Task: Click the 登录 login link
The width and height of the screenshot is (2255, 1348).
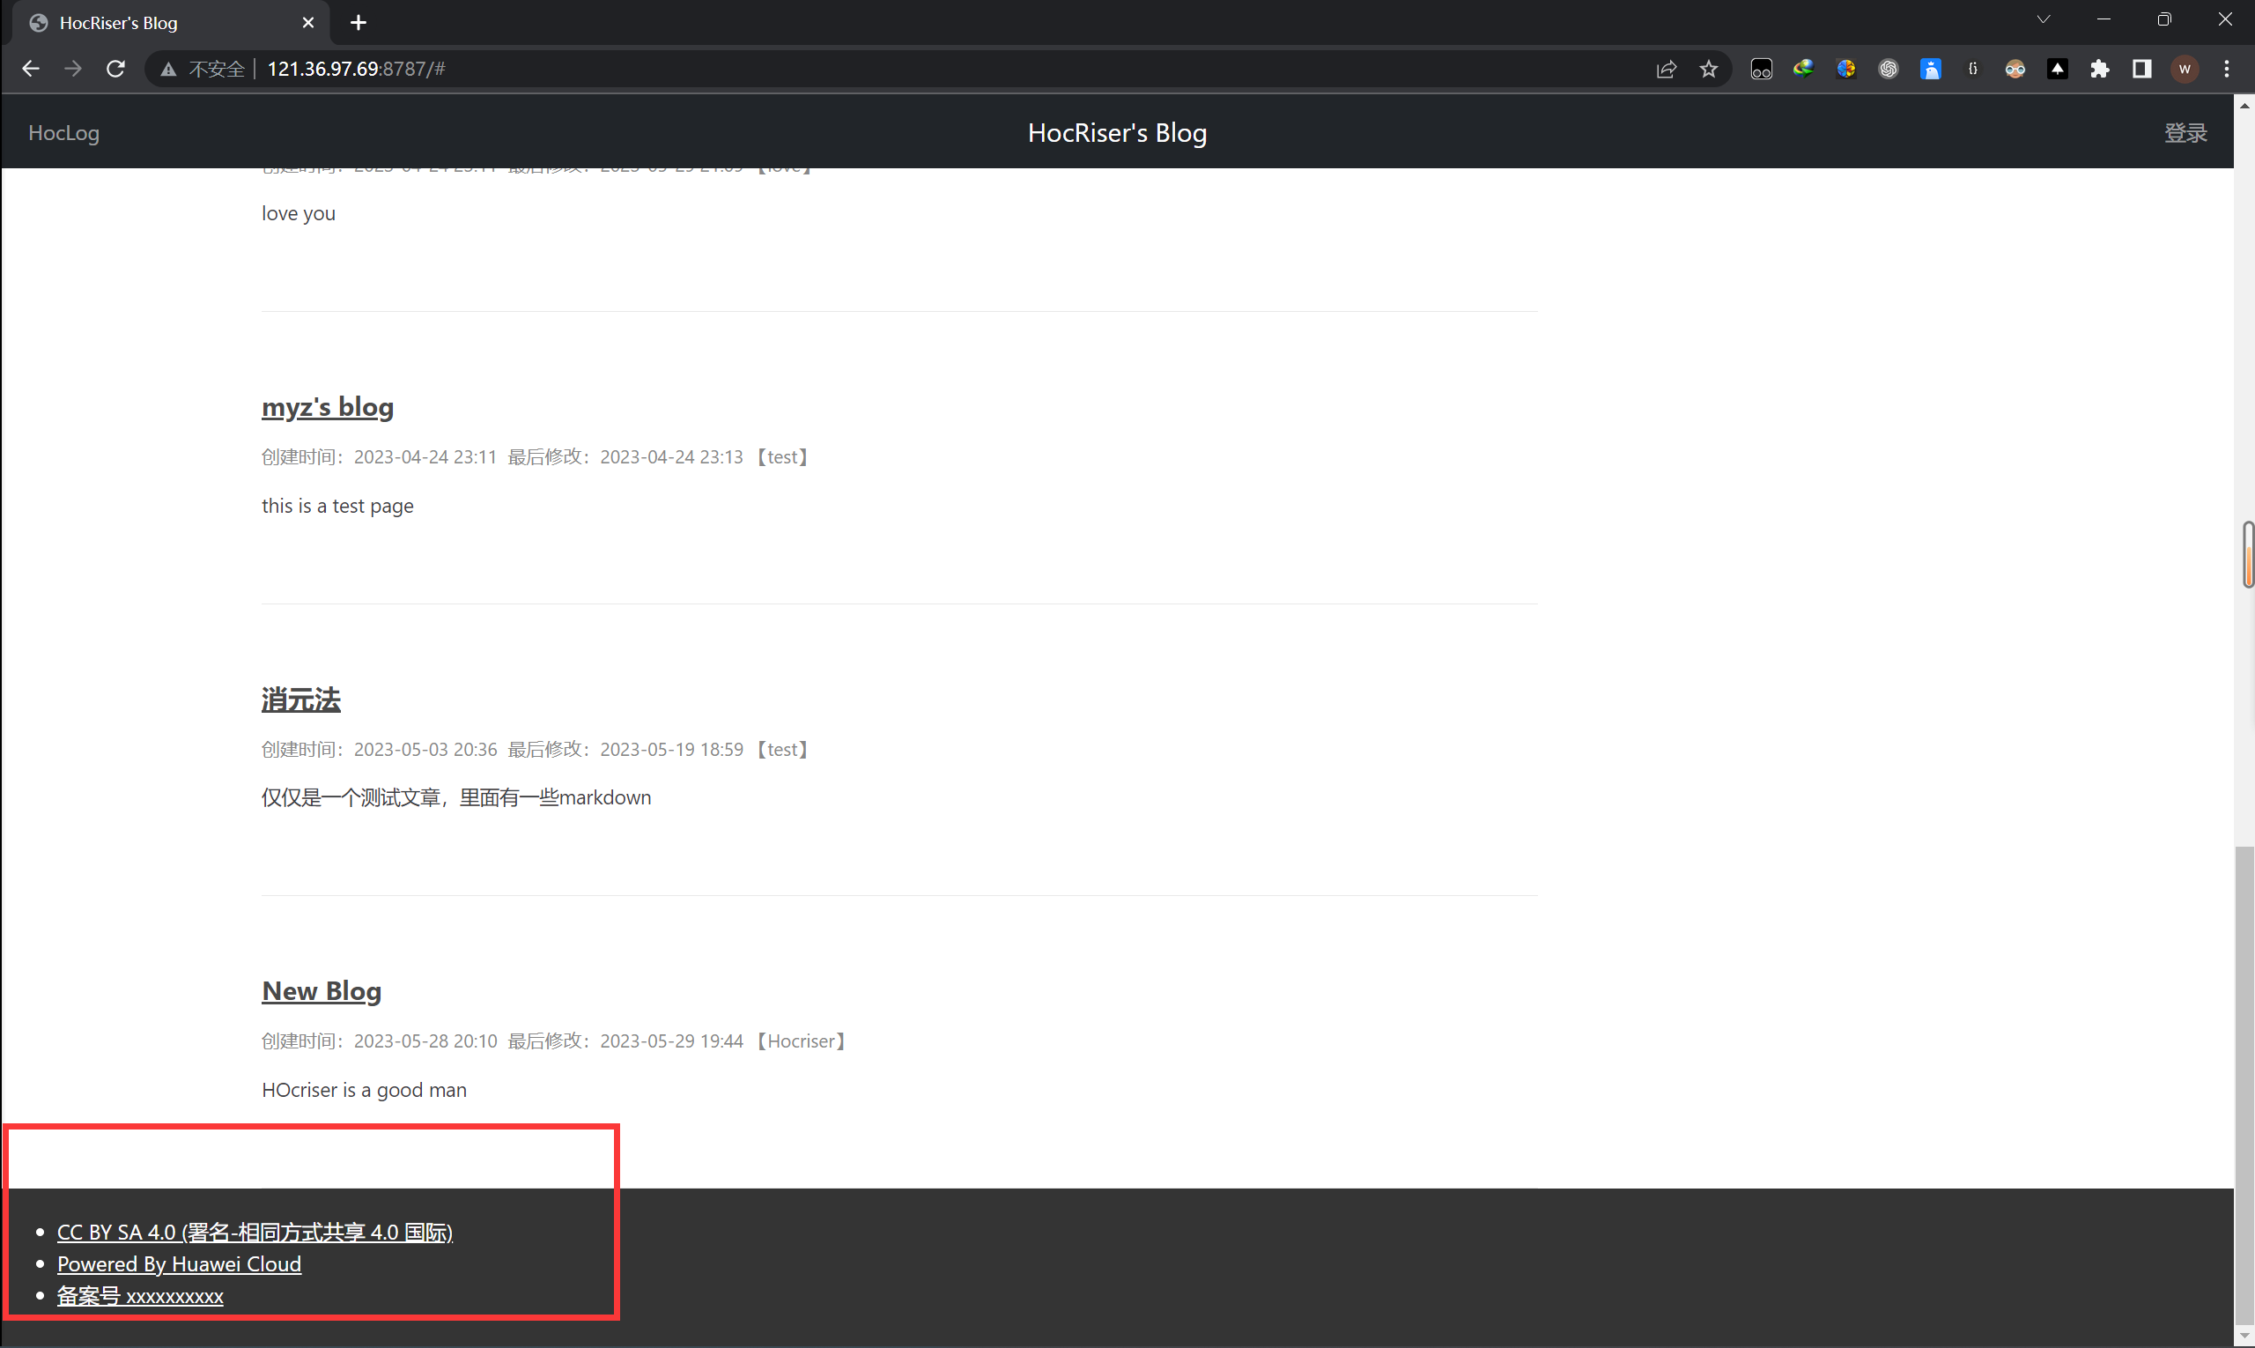Action: click(2185, 133)
